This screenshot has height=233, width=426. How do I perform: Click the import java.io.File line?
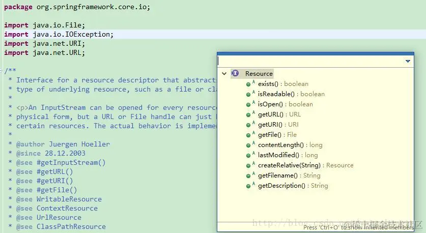45,25
